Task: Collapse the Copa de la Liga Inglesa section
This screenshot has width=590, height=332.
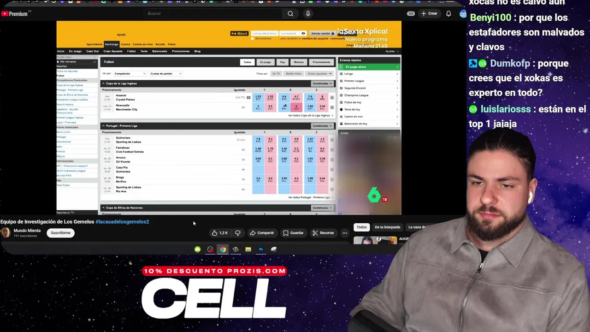Action: click(x=103, y=83)
